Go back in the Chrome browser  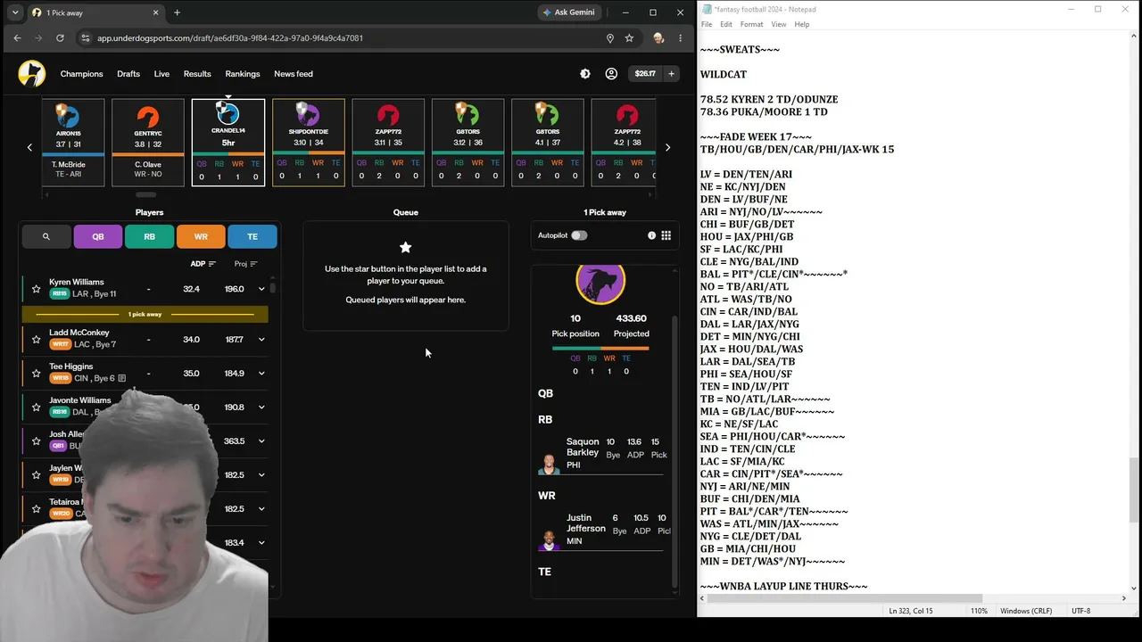coord(17,38)
